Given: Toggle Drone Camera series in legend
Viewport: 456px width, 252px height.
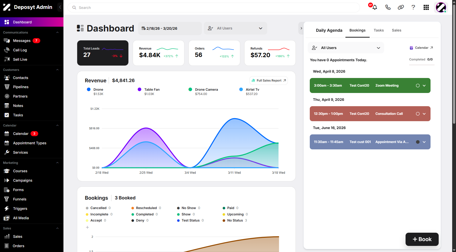Looking at the screenshot, I should tap(203, 91).
